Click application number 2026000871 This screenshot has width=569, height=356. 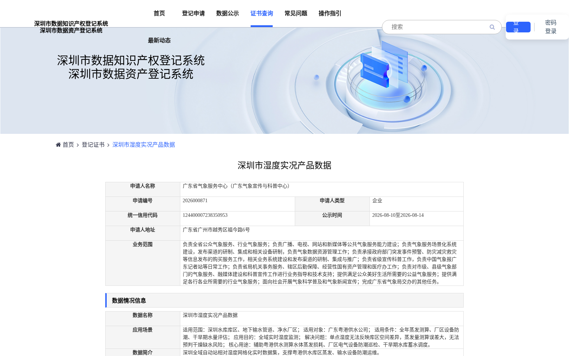click(195, 201)
